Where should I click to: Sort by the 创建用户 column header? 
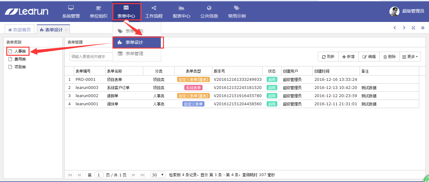[x=297, y=71]
